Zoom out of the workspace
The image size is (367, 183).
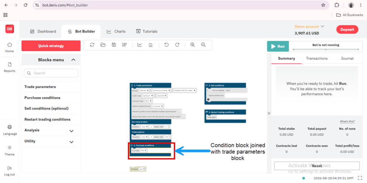coord(204,45)
